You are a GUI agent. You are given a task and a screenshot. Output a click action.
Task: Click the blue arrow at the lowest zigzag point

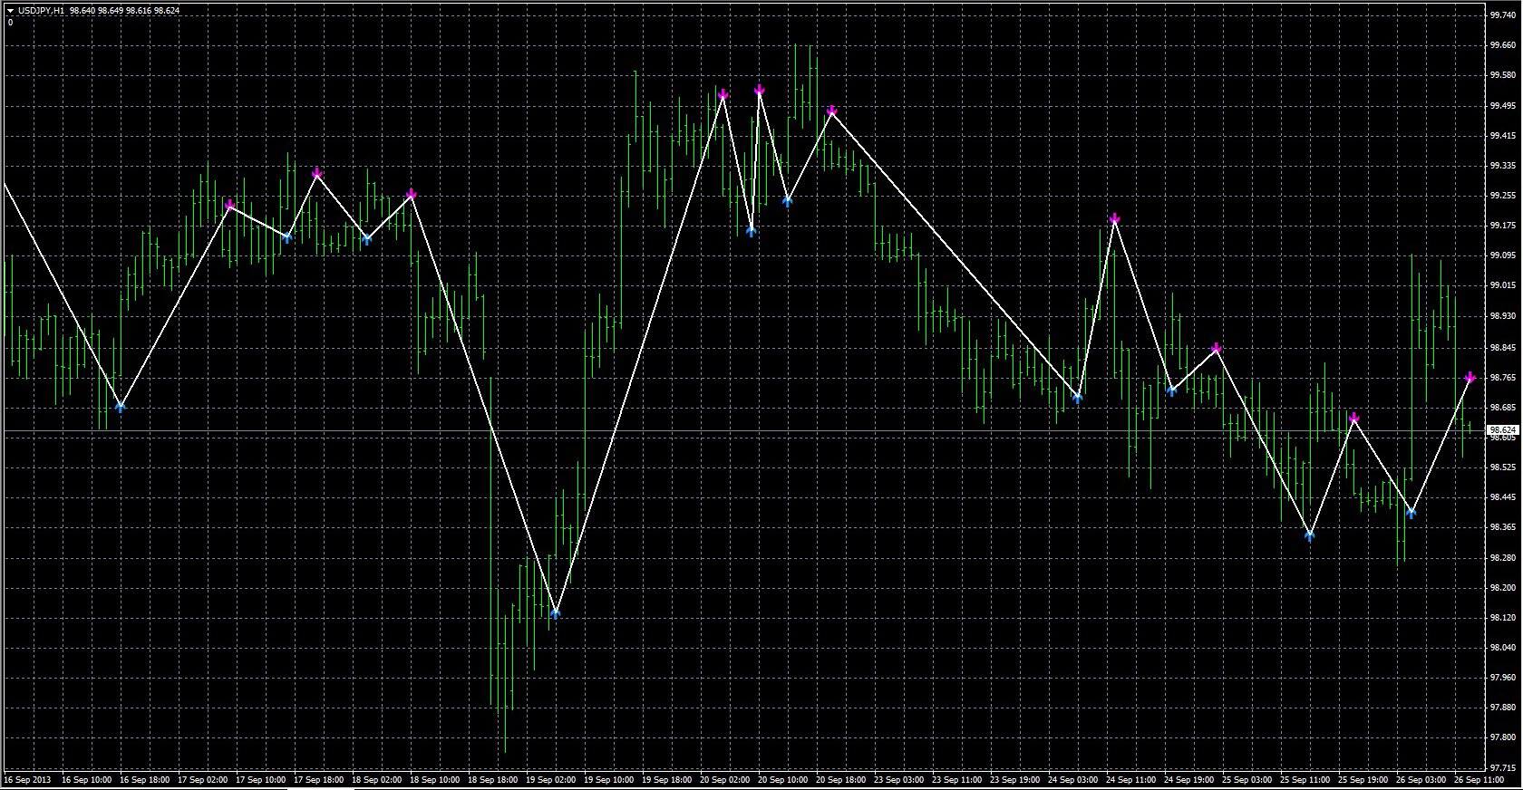[556, 613]
